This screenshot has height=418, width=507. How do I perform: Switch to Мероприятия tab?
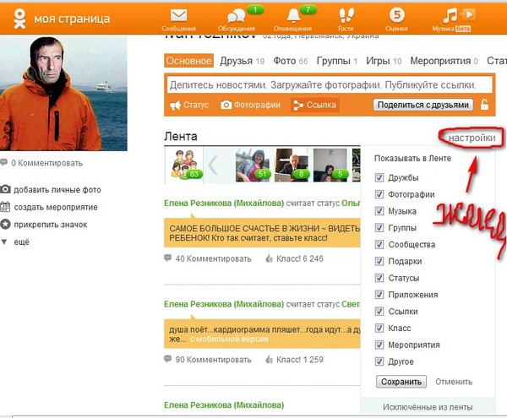click(444, 61)
